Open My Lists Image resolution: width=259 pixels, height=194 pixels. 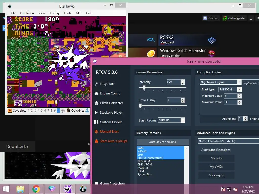(x=216, y=158)
